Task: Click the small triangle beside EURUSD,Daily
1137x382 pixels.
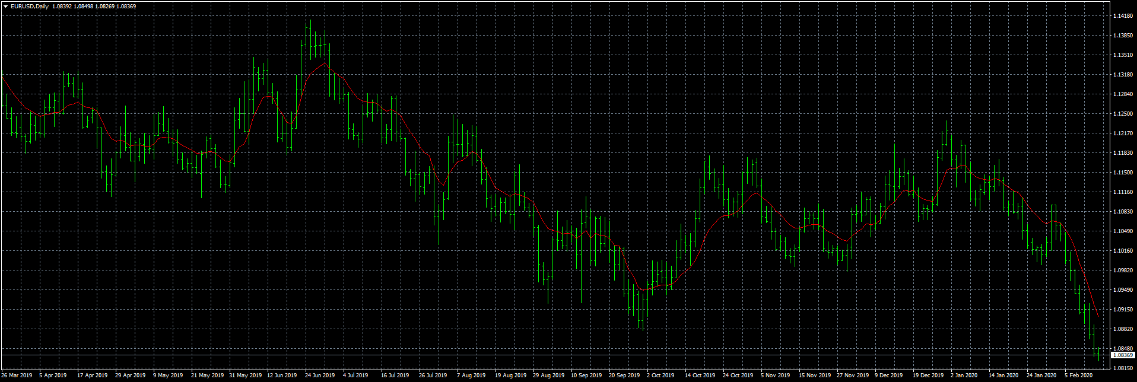Action: pyautogui.click(x=5, y=7)
